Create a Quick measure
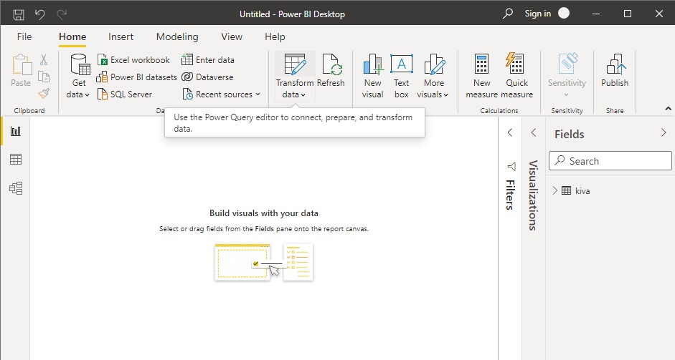The height and width of the screenshot is (360, 675). pyautogui.click(x=516, y=76)
